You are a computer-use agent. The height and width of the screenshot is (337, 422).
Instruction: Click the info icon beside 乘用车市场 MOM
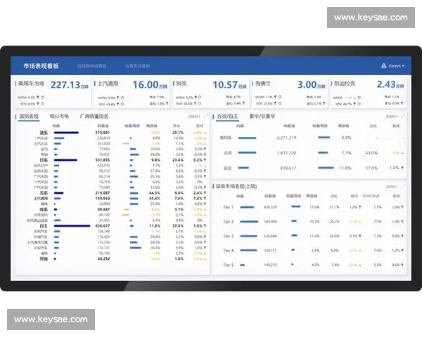44,98
